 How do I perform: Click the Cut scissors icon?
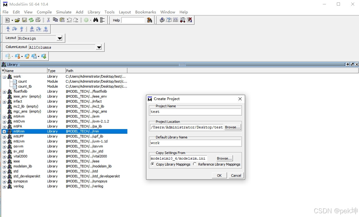click(x=48, y=20)
